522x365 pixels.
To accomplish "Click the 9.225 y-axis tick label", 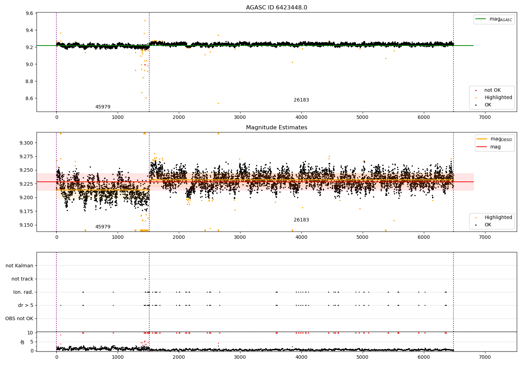I will pyautogui.click(x=26, y=184).
